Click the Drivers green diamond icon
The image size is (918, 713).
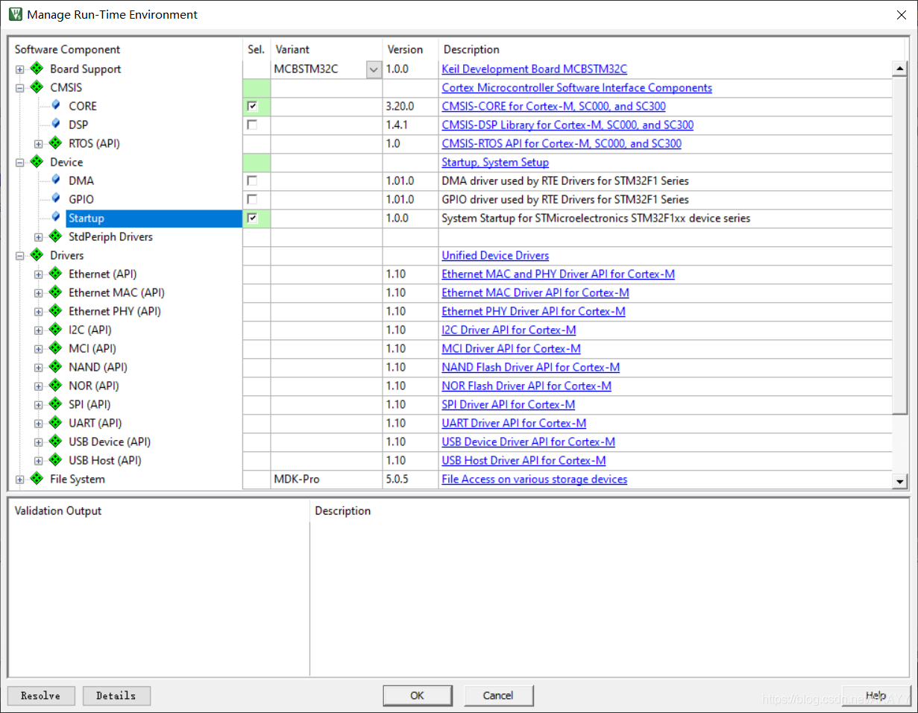pos(37,255)
